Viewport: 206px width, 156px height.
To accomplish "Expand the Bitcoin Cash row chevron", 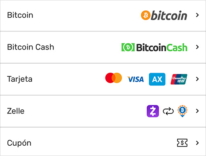I will point(197,47).
